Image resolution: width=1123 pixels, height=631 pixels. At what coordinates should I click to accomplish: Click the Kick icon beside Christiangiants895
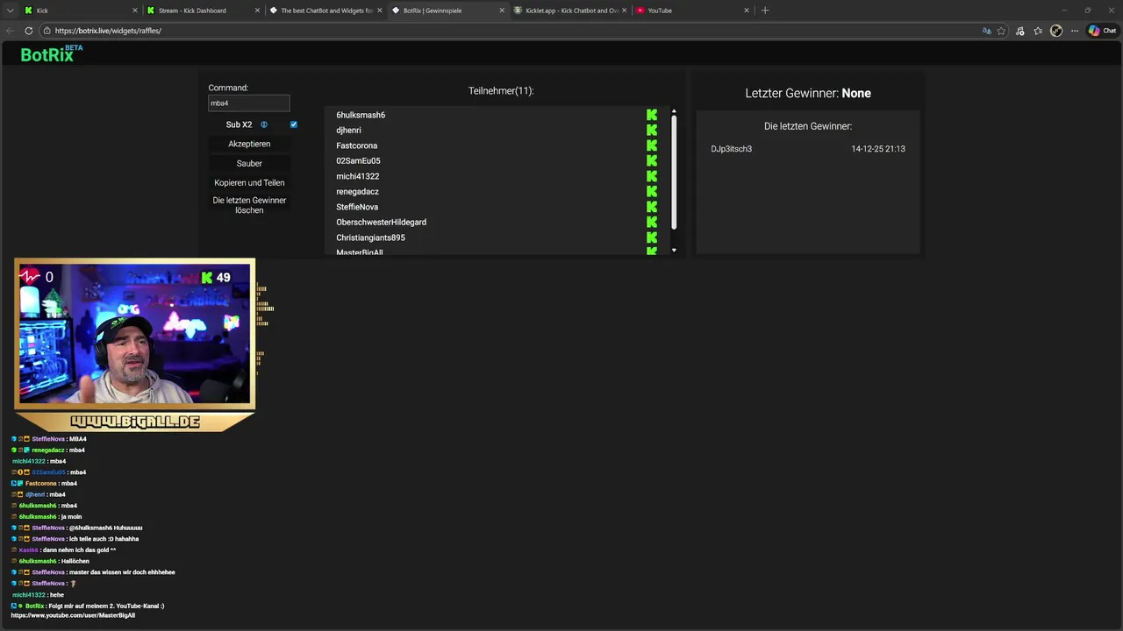[652, 238]
